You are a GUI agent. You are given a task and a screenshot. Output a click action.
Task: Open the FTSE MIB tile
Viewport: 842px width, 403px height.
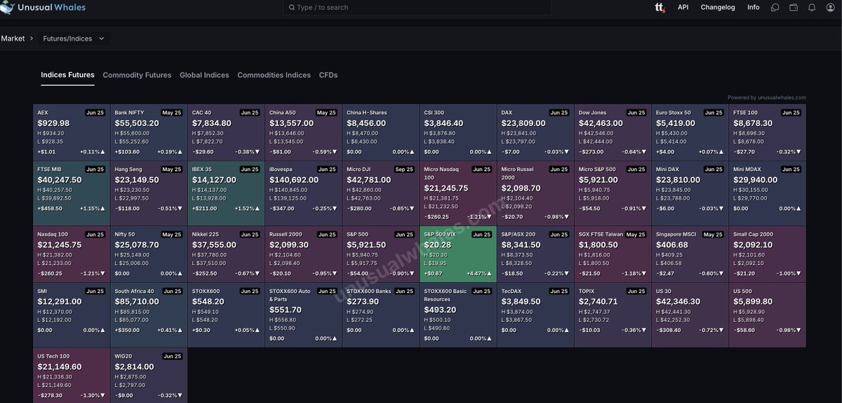(x=72, y=194)
